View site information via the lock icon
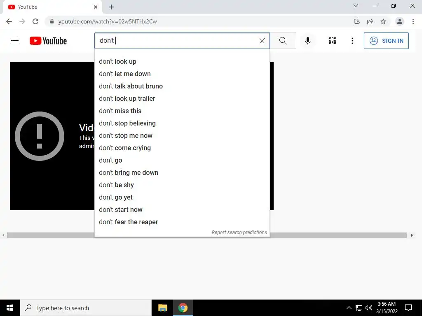 tap(52, 21)
